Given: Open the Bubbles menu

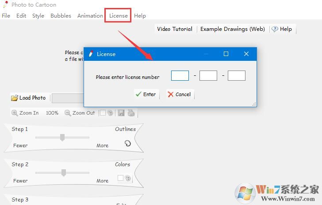Looking at the screenshot, I should pos(61,16).
